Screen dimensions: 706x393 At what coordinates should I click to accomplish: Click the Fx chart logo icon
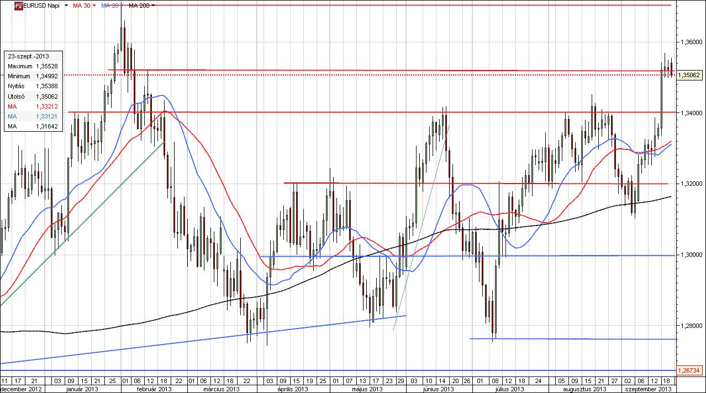18,6
